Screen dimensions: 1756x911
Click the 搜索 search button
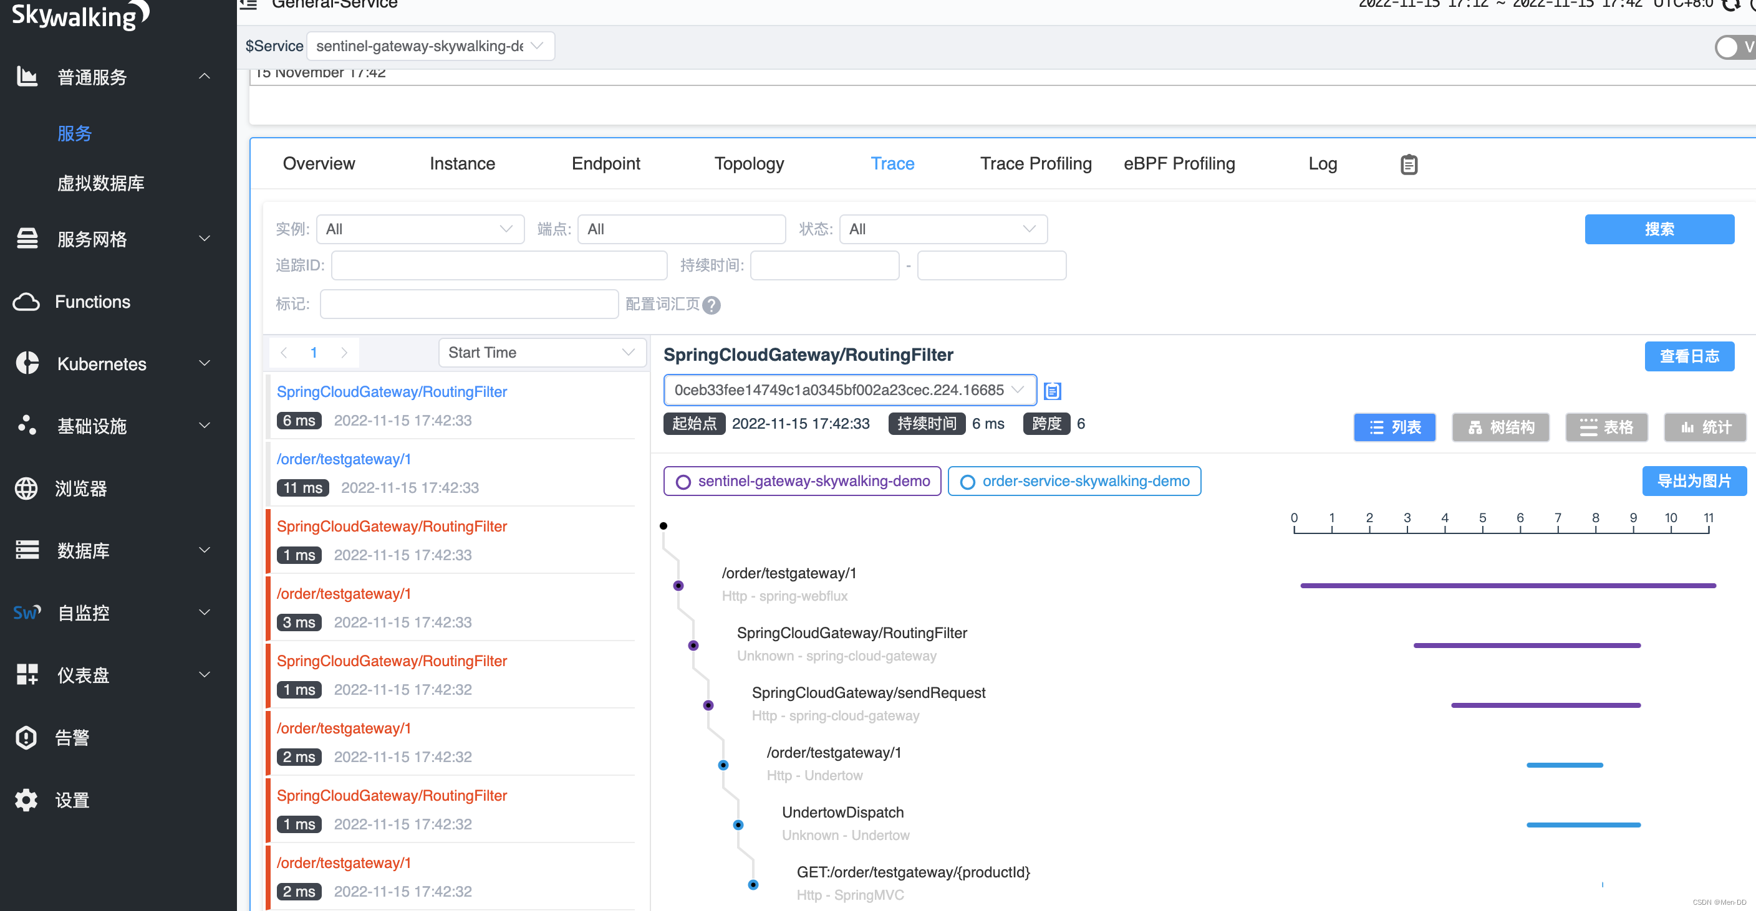[1659, 229]
